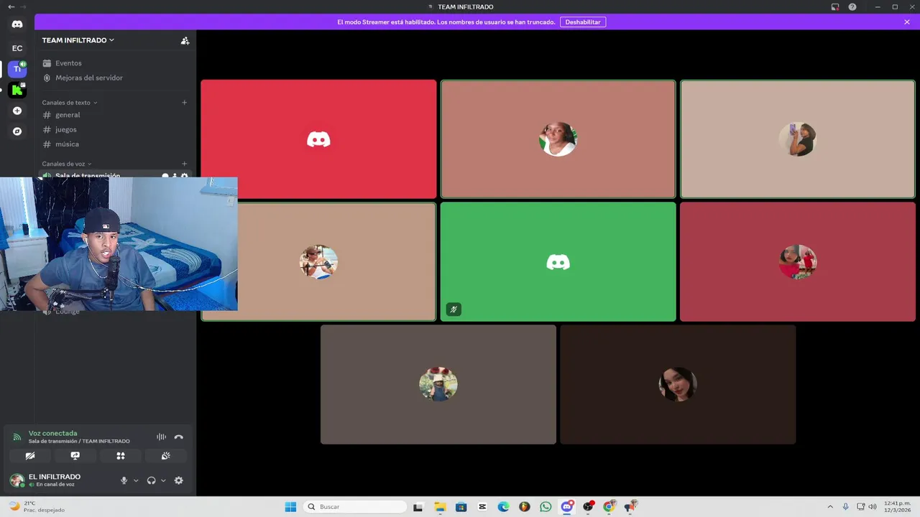This screenshot has height=517, width=920.
Task: Click the Deshabilitar streamer mode button
Action: tap(583, 22)
